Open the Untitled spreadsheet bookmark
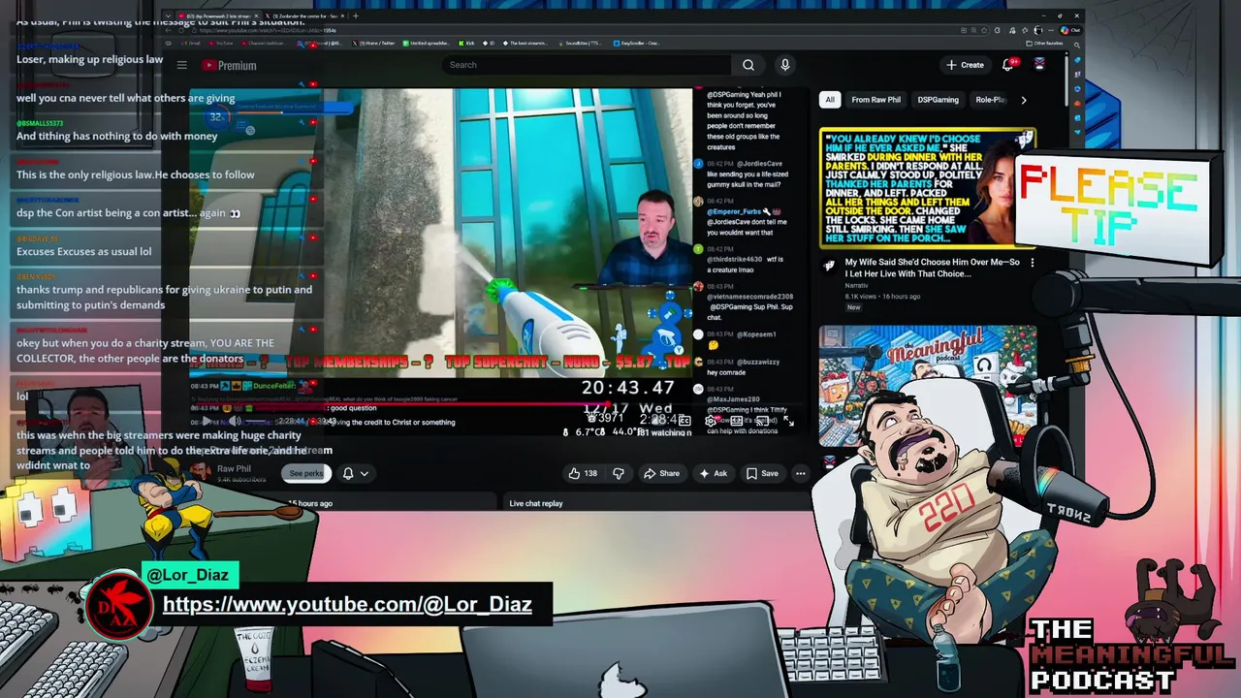The image size is (1241, 698). pyautogui.click(x=426, y=43)
